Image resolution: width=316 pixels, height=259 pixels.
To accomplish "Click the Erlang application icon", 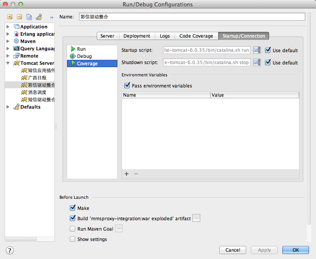I will (16, 34).
